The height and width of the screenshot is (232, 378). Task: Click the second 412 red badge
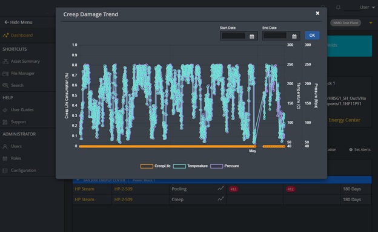(x=290, y=189)
